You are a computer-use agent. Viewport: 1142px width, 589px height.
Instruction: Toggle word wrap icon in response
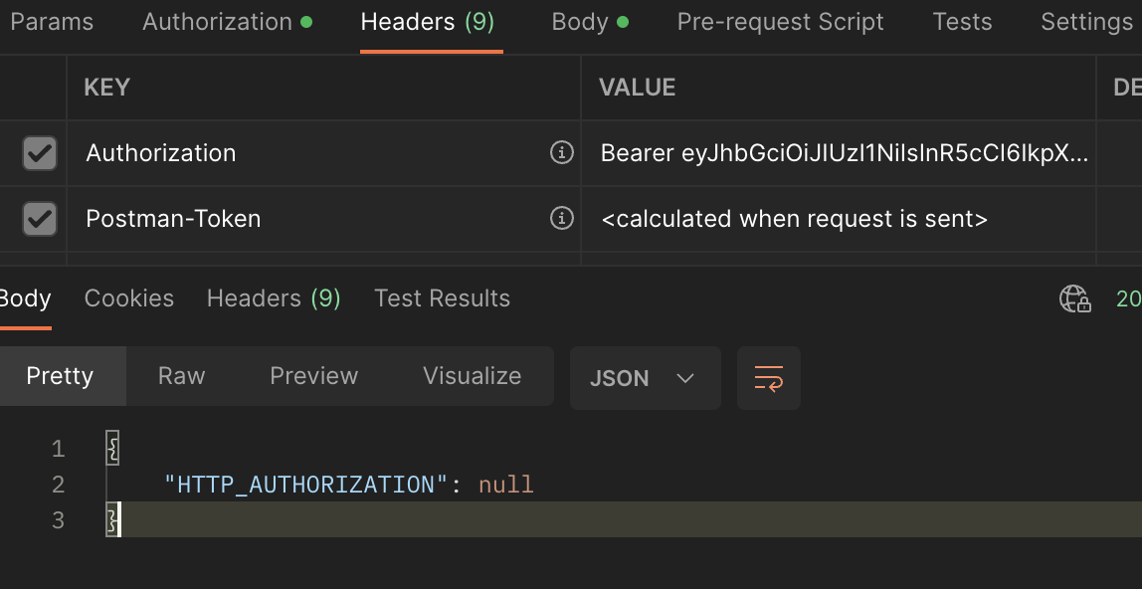click(x=768, y=378)
